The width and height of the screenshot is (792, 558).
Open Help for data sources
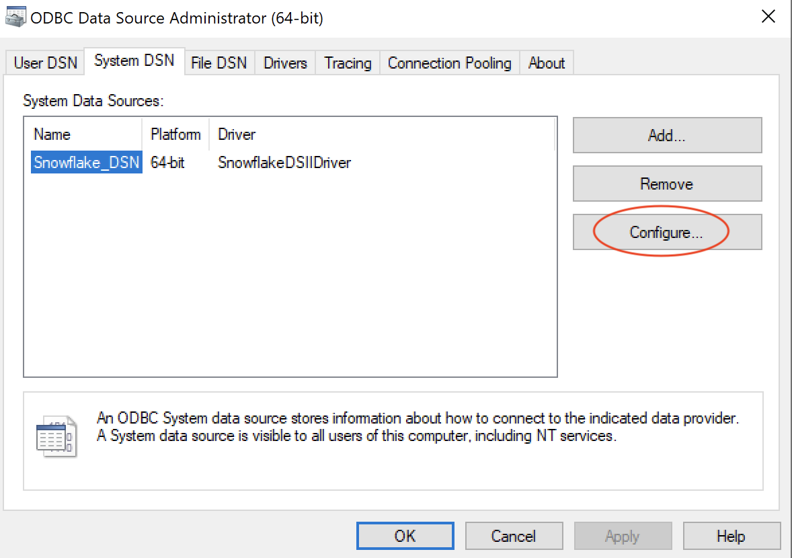(732, 536)
